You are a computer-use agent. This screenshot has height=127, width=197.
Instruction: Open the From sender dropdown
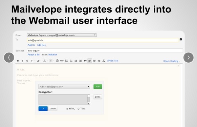point(62,35)
